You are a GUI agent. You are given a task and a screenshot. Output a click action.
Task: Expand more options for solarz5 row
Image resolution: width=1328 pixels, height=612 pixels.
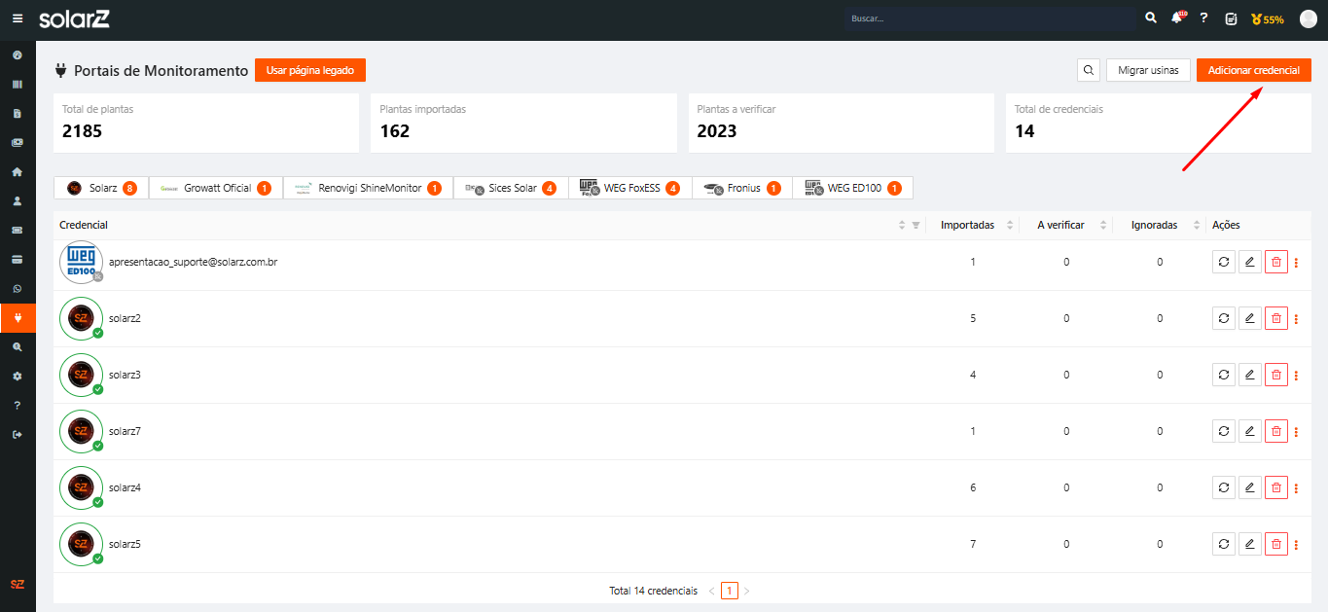click(x=1296, y=544)
